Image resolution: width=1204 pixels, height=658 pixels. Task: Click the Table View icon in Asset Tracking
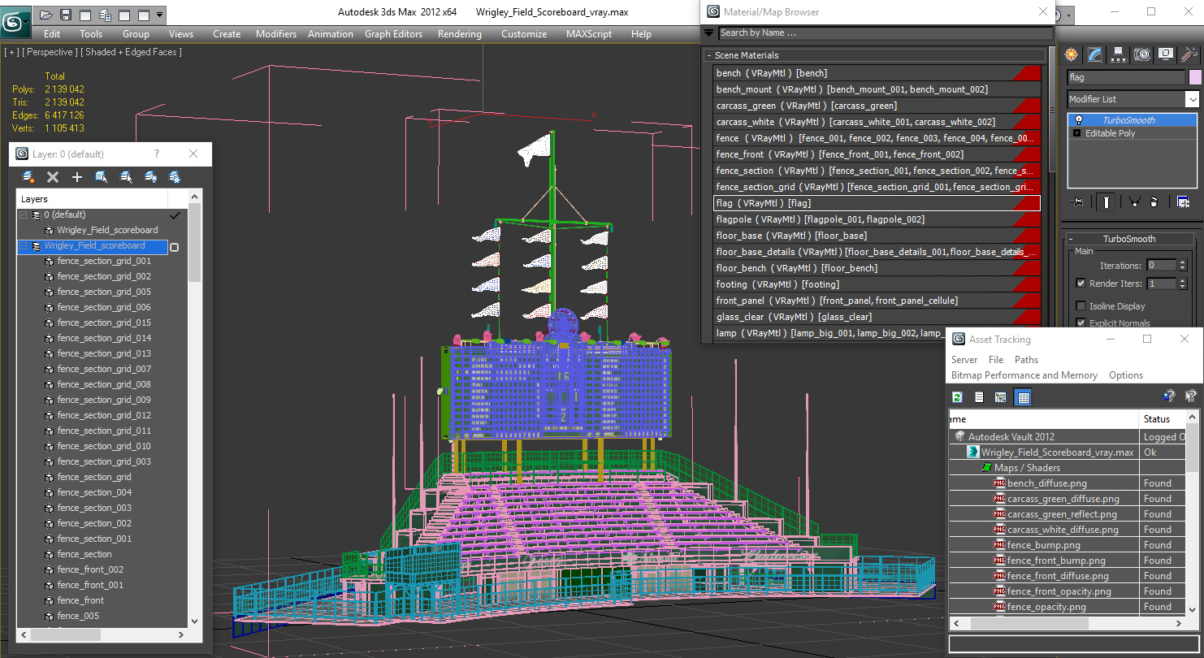point(1023,397)
